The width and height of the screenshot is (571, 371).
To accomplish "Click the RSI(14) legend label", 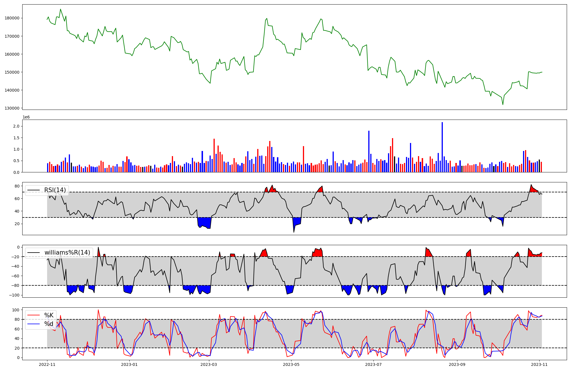I will tap(55, 190).
